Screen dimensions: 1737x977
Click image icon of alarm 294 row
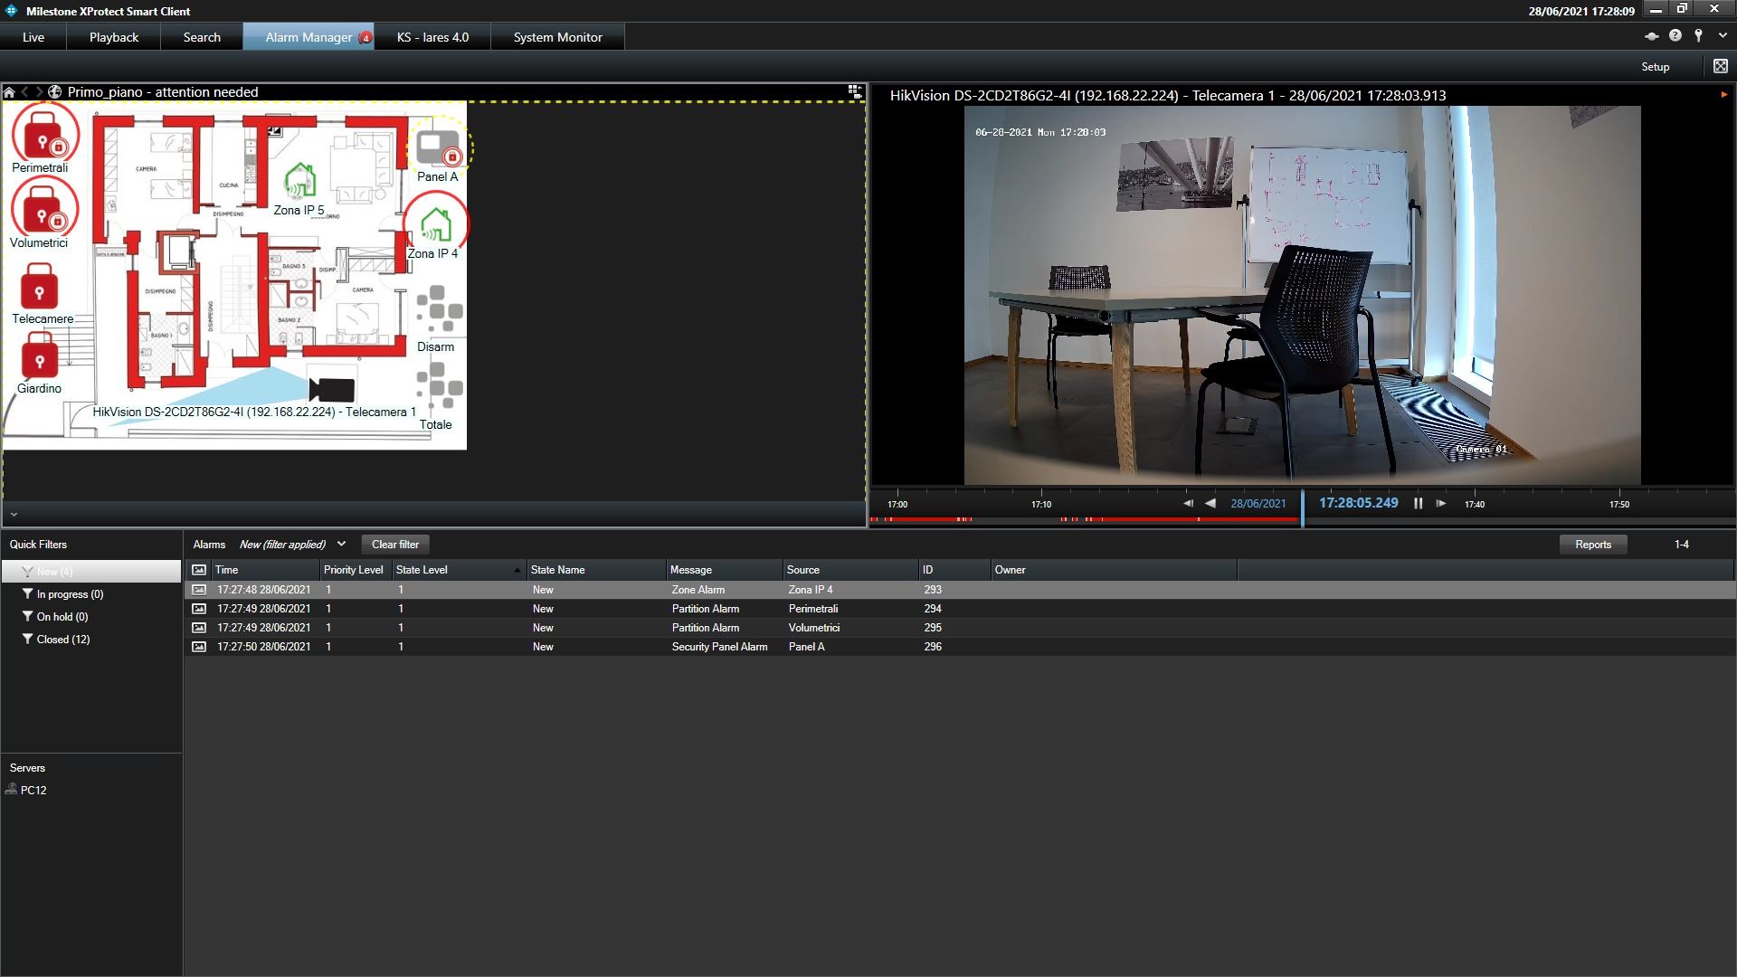pyautogui.click(x=199, y=609)
